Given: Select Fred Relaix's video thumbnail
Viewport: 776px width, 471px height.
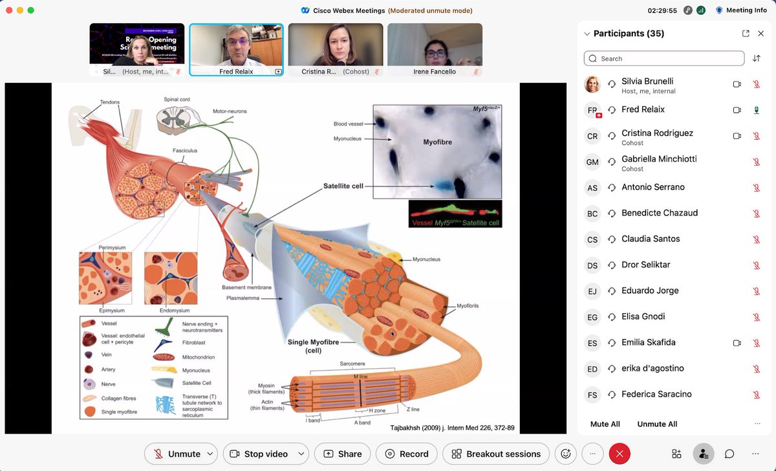Looking at the screenshot, I should click(x=236, y=50).
